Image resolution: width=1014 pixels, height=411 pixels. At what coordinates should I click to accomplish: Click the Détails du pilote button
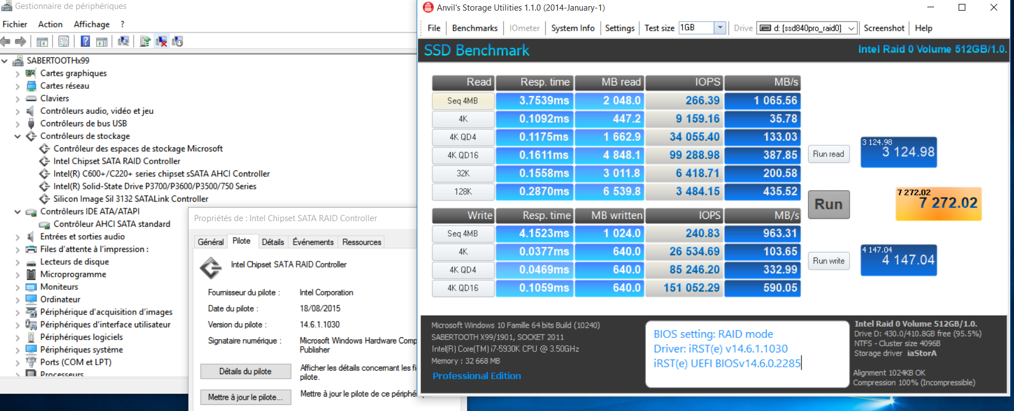tap(246, 371)
